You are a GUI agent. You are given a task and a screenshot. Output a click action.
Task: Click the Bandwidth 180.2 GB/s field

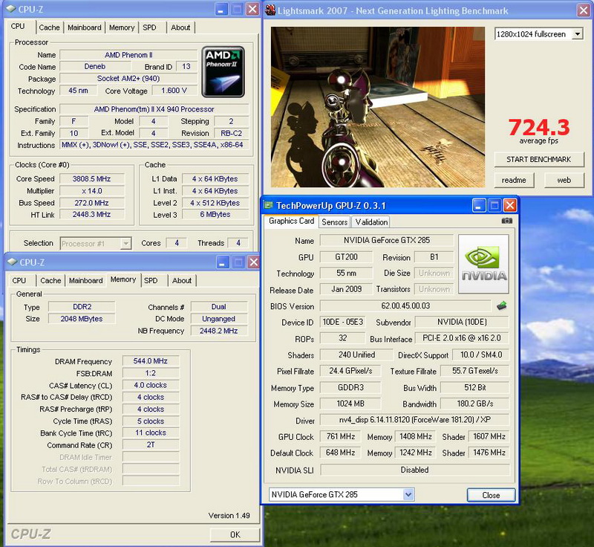click(x=475, y=404)
